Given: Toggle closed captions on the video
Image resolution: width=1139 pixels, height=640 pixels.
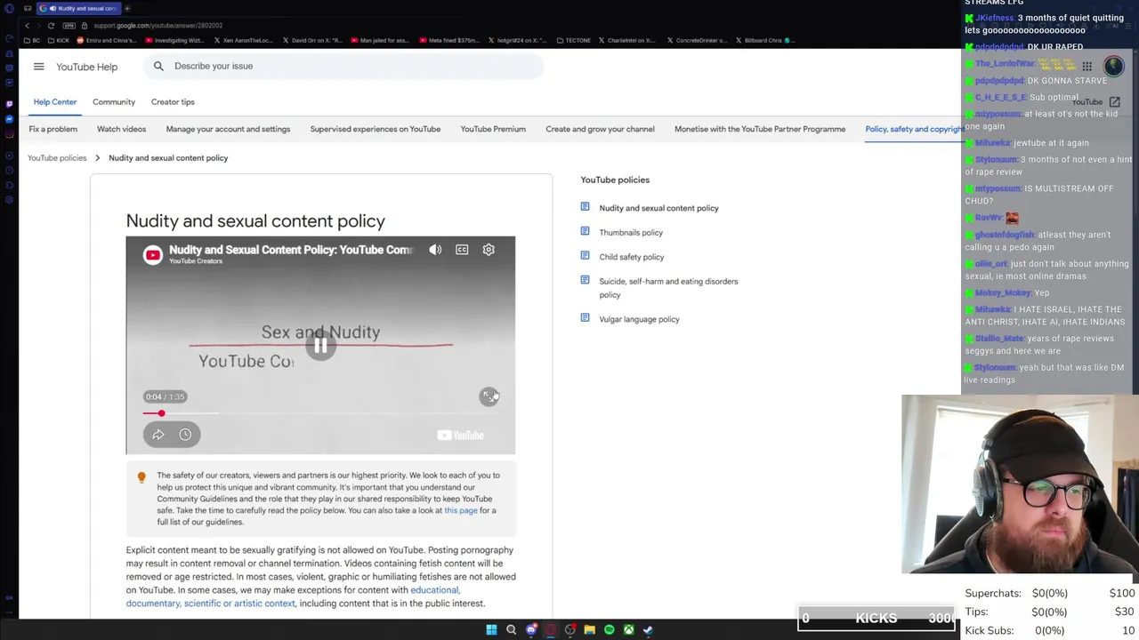Looking at the screenshot, I should click(462, 250).
